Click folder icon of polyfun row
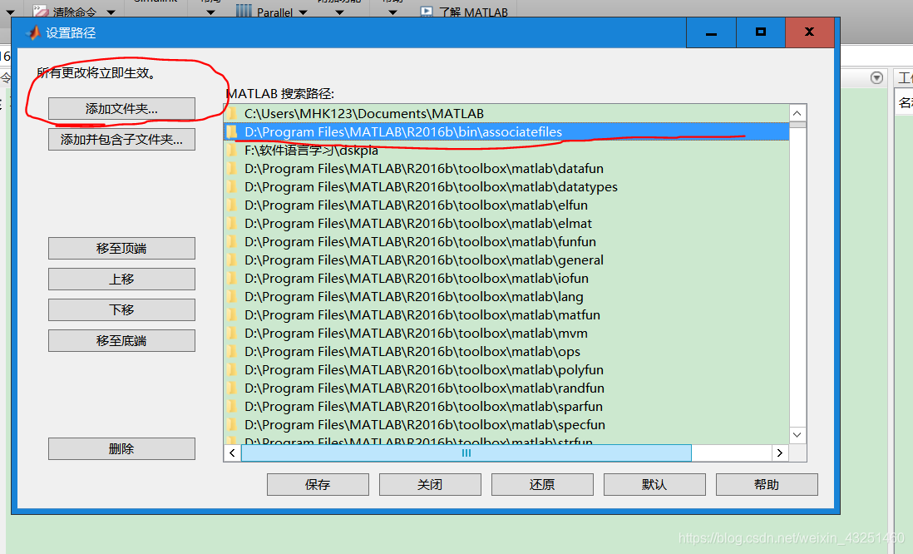The image size is (913, 554). coord(232,370)
